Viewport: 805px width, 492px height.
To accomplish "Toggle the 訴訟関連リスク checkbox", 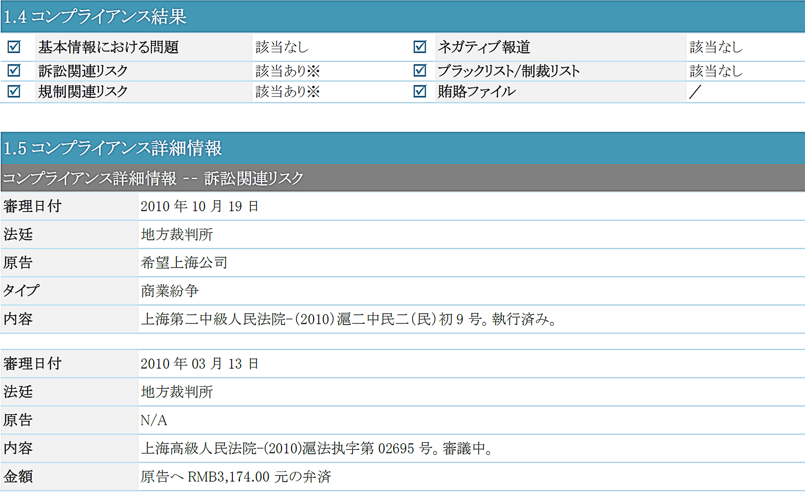I will 14,70.
